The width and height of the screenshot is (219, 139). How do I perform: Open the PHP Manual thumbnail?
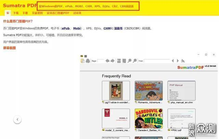click(182, 91)
